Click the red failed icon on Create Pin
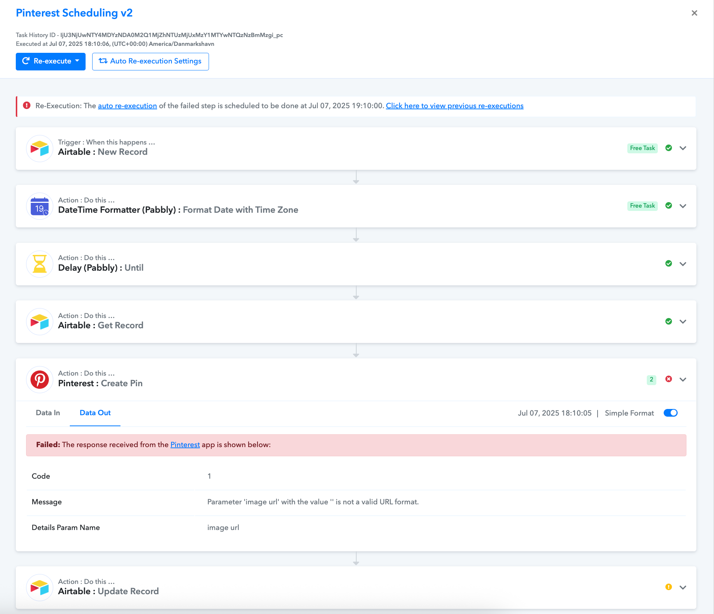The image size is (714, 614). pyautogui.click(x=669, y=379)
